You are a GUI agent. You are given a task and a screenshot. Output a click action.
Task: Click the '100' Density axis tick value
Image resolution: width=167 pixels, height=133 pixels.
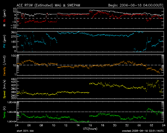pos(14,56)
